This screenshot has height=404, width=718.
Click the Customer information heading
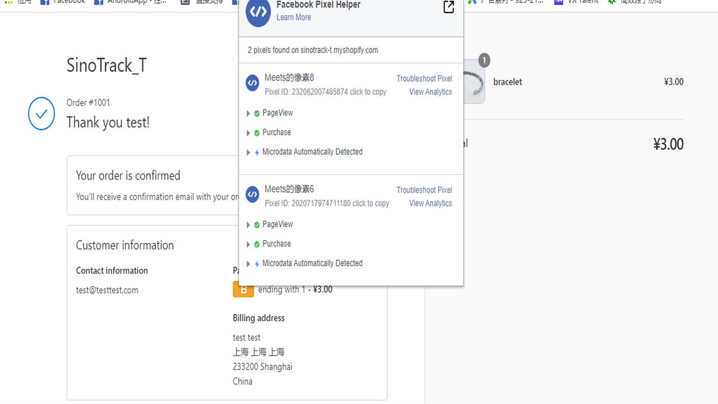[125, 245]
